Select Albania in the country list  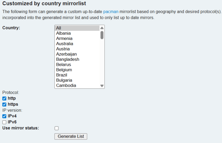(x=63, y=33)
